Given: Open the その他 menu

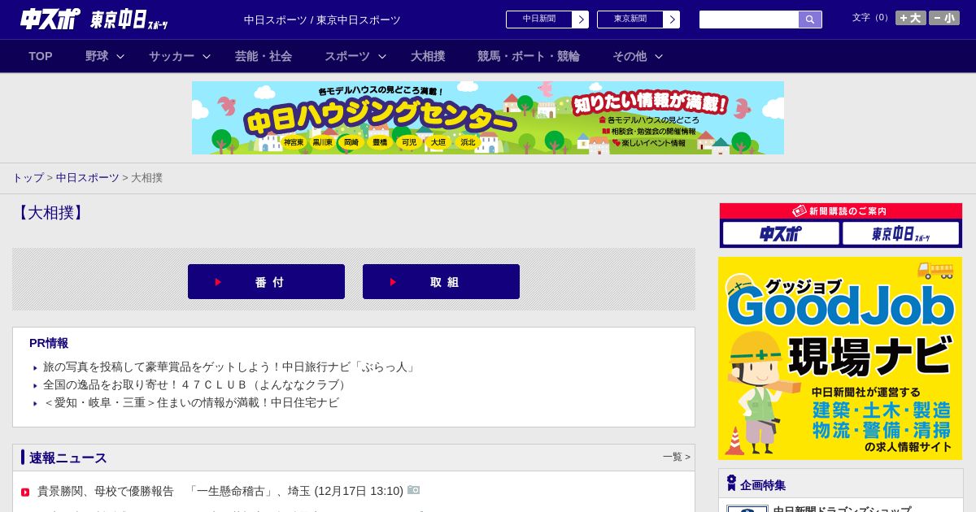Looking at the screenshot, I should click(x=630, y=56).
